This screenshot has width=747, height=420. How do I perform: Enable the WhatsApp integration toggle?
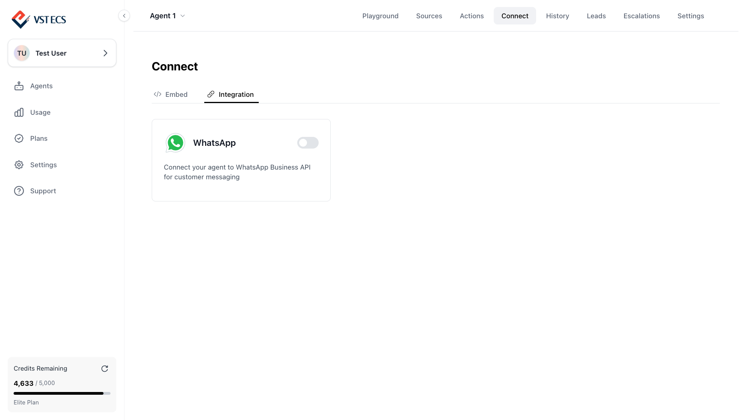click(x=308, y=143)
